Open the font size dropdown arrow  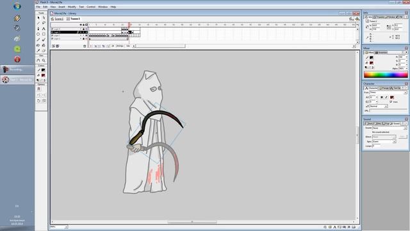pyautogui.click(x=377, y=97)
